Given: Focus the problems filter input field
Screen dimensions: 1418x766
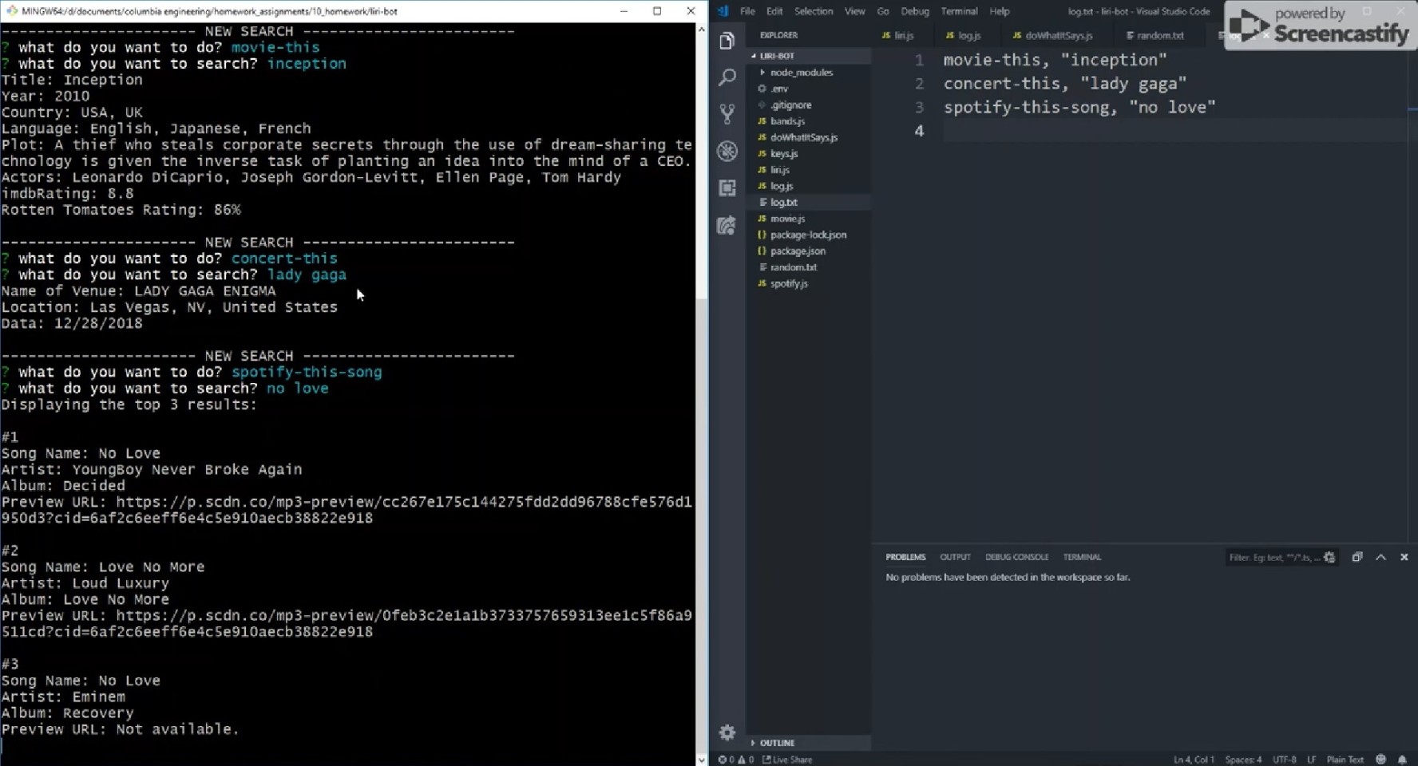Looking at the screenshot, I should (1273, 557).
